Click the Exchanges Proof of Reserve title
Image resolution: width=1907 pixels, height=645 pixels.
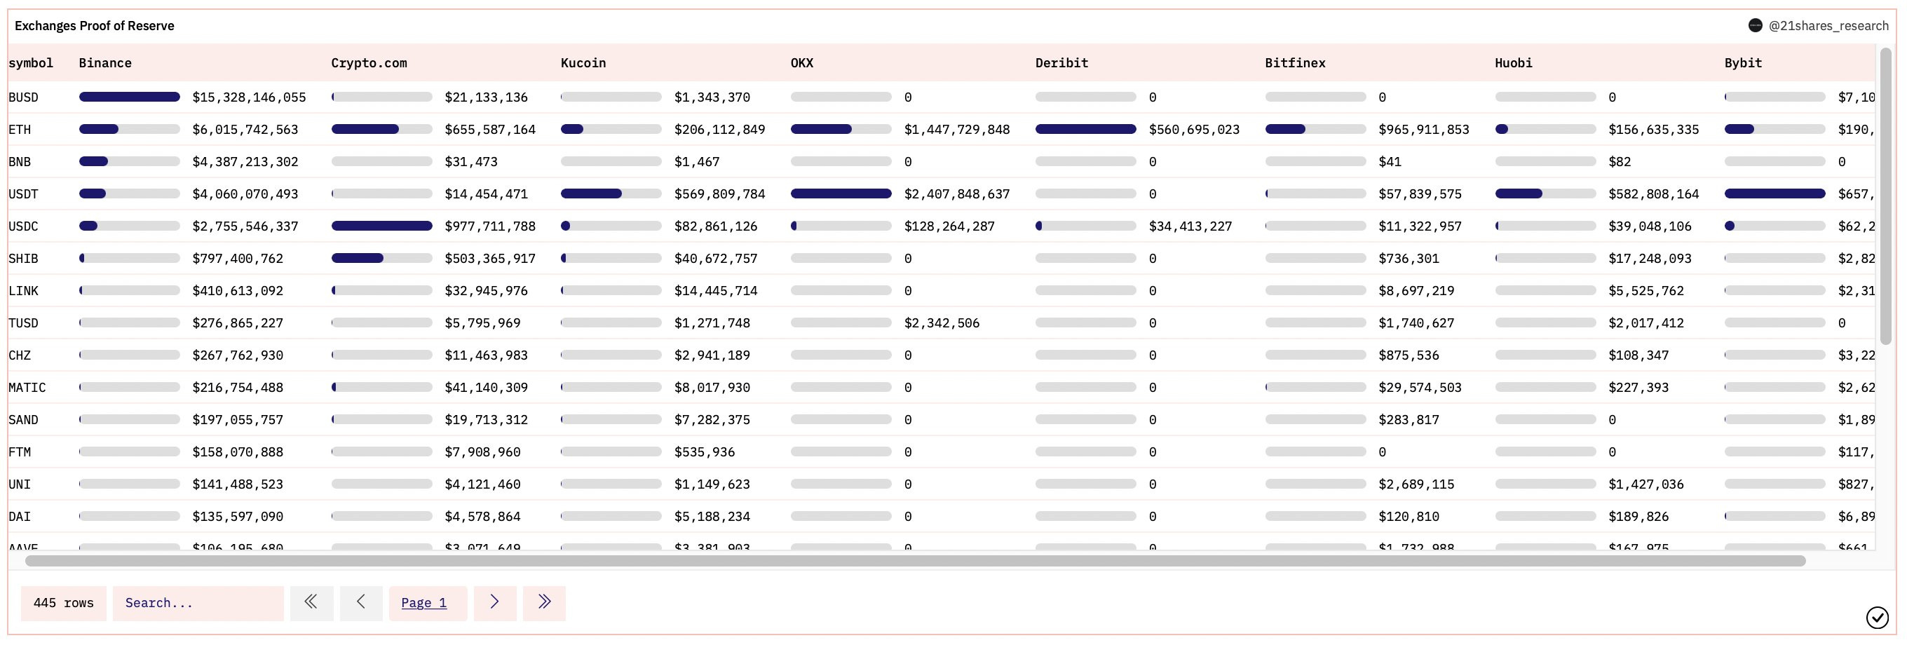(95, 26)
